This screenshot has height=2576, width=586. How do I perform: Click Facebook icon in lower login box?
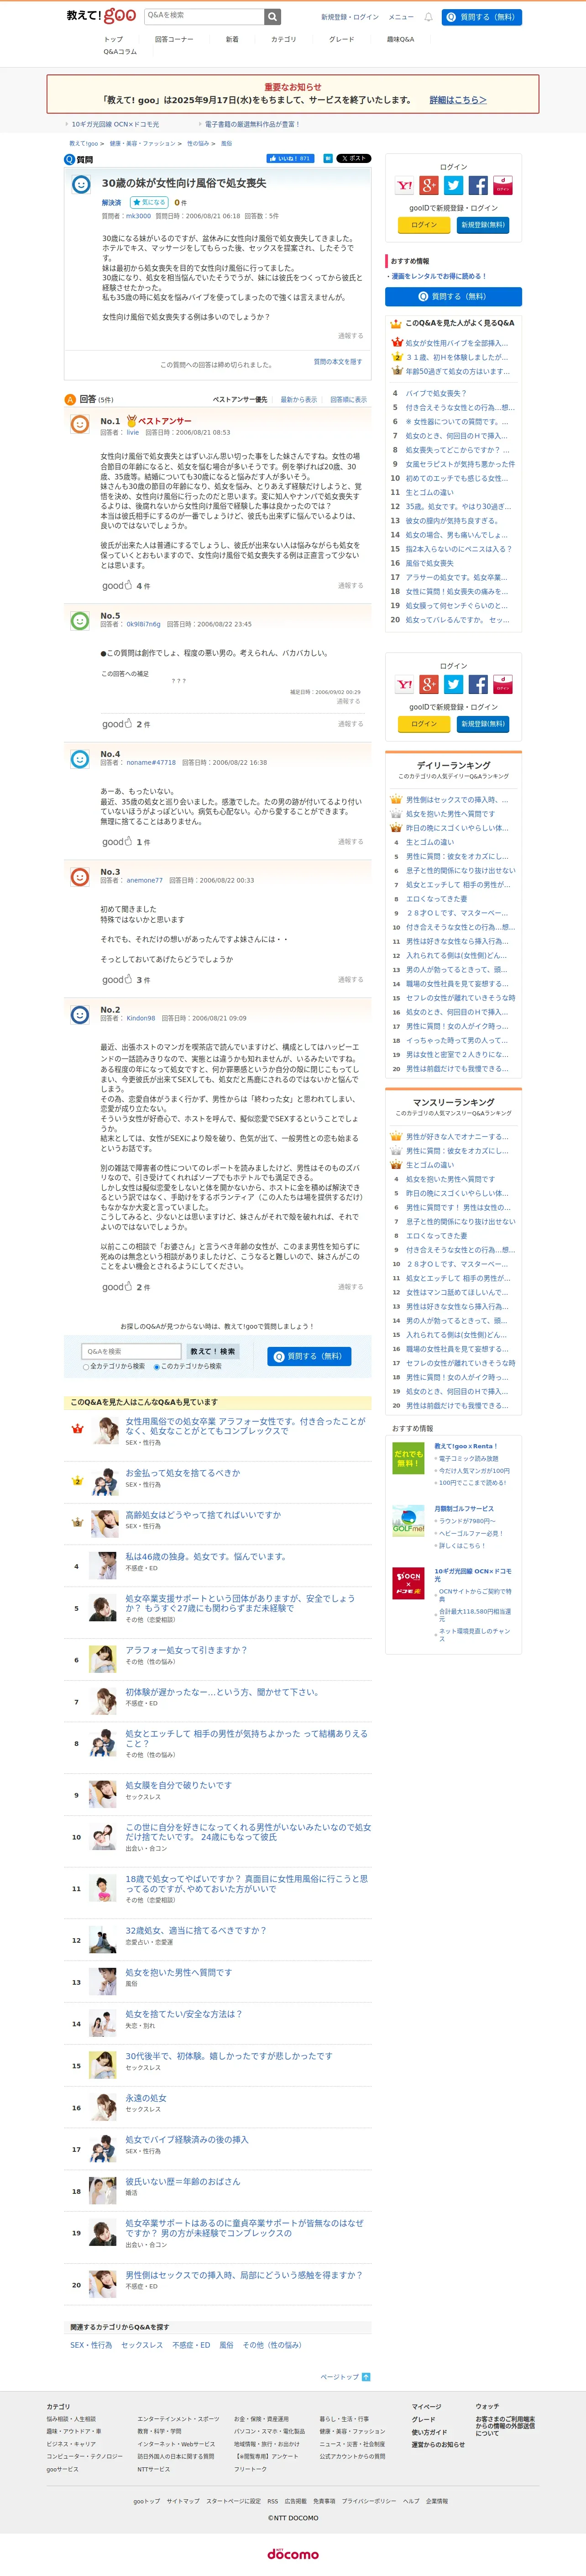[478, 684]
